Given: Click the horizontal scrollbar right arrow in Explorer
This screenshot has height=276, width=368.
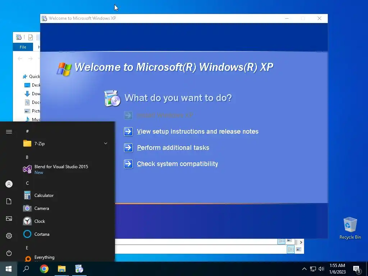Looking at the screenshot, I should (x=301, y=242).
